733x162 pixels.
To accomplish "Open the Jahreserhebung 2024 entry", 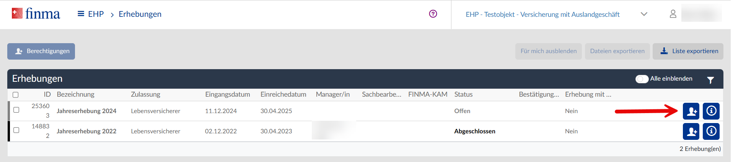I will pos(86,111).
